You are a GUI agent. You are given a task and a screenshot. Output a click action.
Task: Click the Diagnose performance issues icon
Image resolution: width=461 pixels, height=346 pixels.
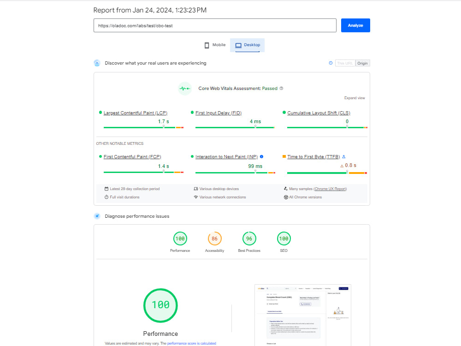[x=97, y=216]
